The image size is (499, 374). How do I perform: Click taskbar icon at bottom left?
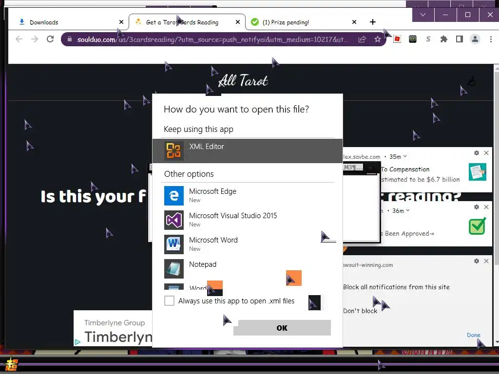coord(12,365)
